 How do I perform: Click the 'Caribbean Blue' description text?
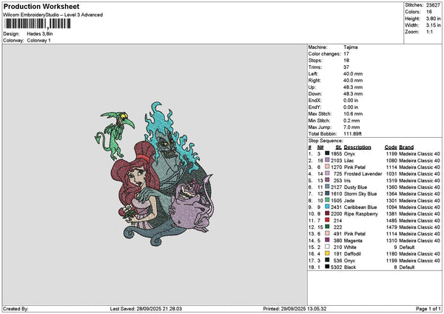click(x=360, y=207)
